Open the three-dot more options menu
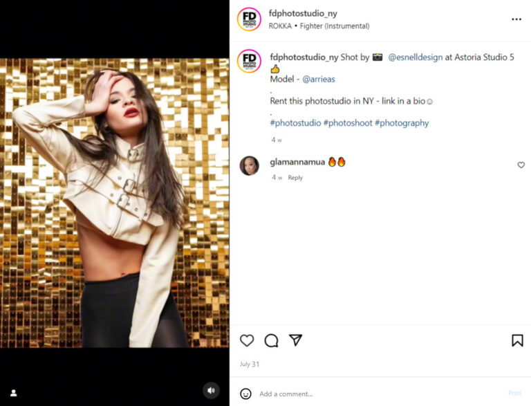531x406 pixels. (x=516, y=19)
